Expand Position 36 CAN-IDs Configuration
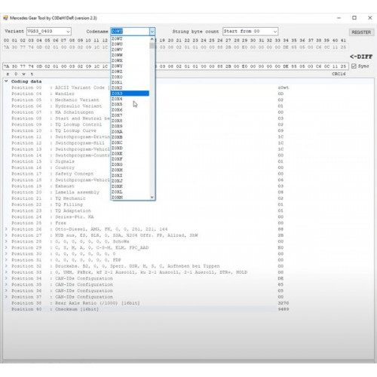 click(6, 290)
